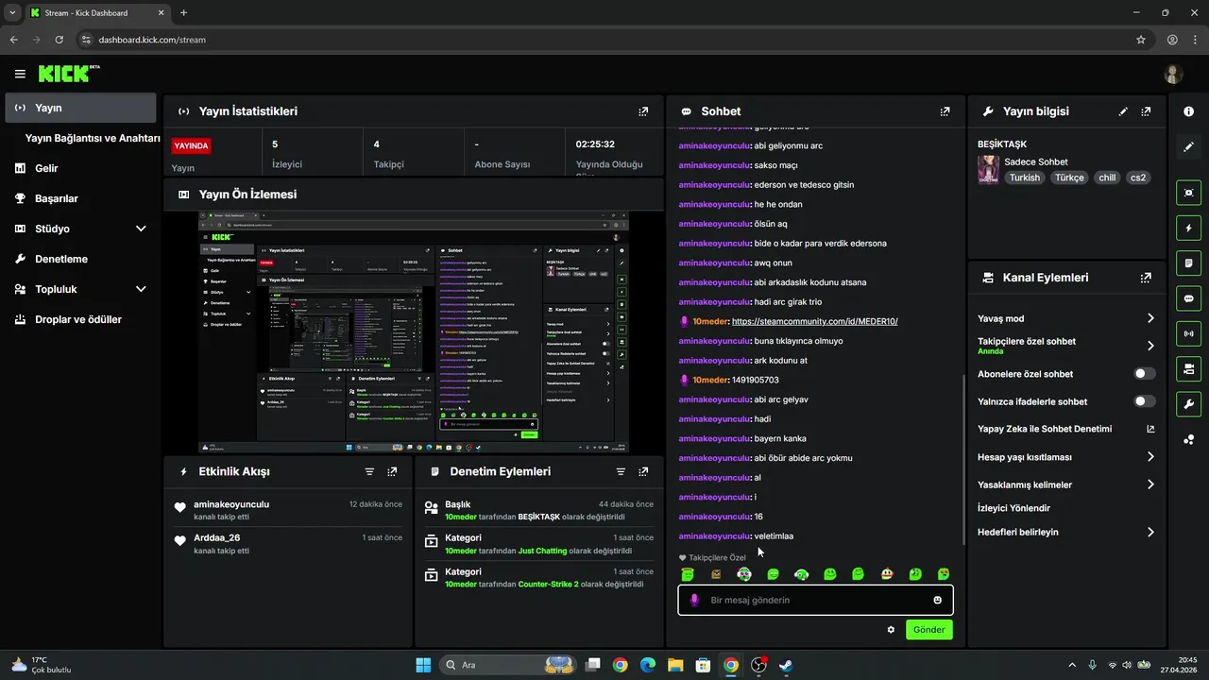Toggle the lightning activity icon in right sidebar
The image size is (1209, 680).
tap(1188, 228)
